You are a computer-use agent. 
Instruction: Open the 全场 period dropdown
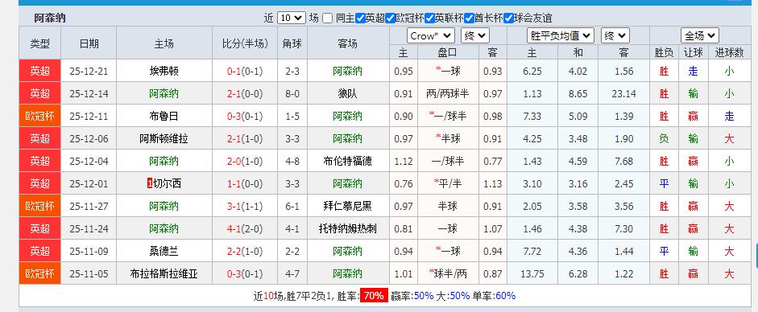[699, 35]
